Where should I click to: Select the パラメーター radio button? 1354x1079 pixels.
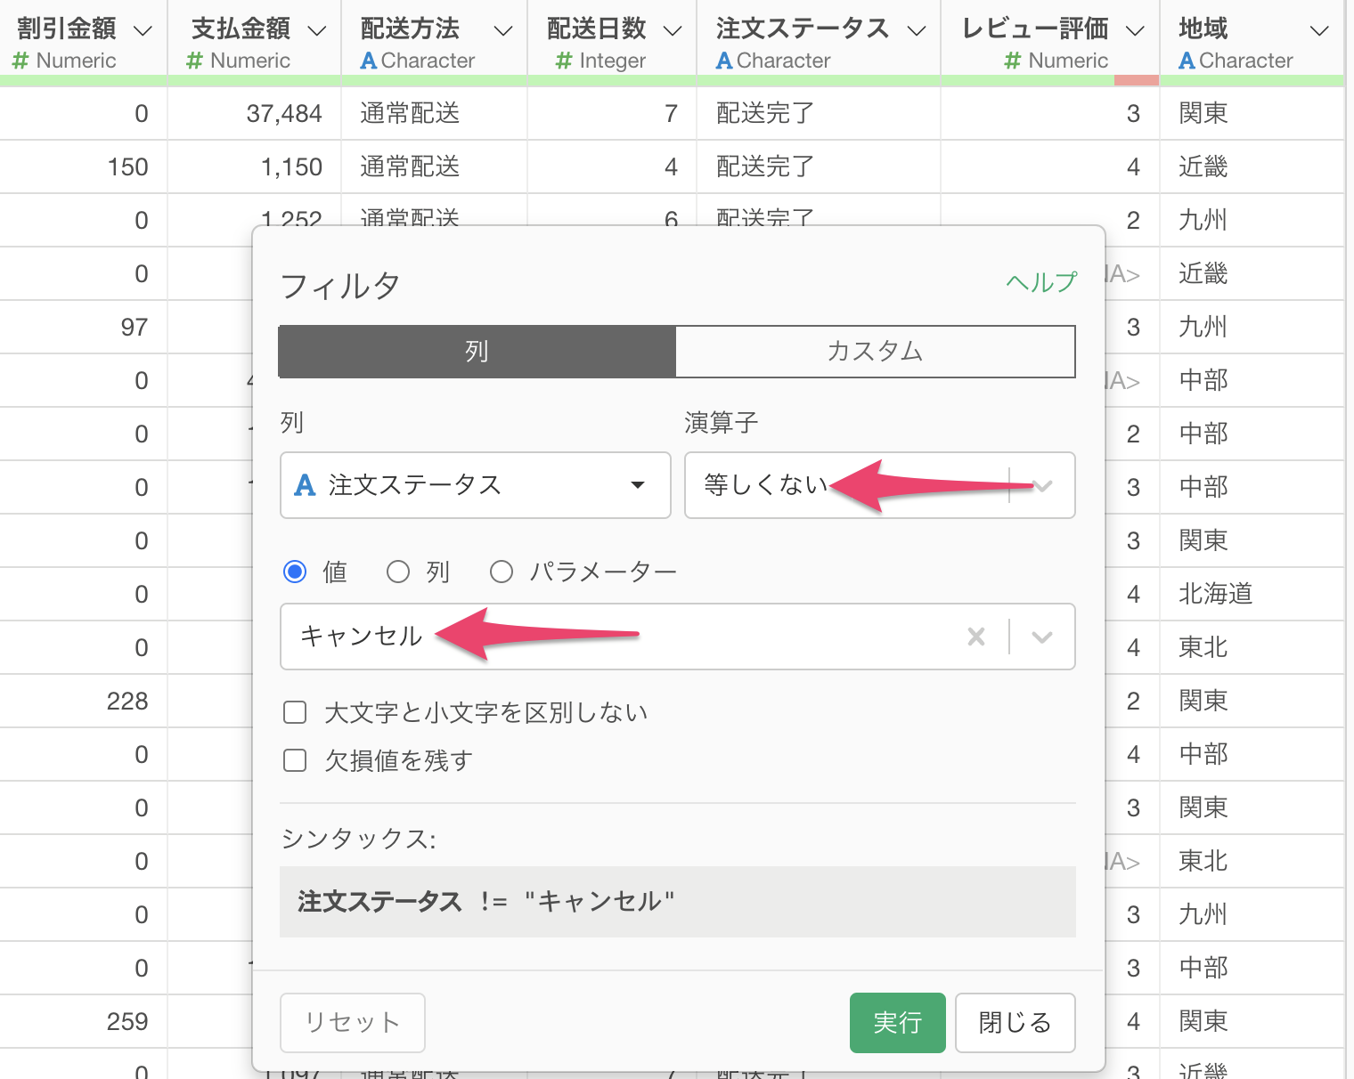click(502, 572)
